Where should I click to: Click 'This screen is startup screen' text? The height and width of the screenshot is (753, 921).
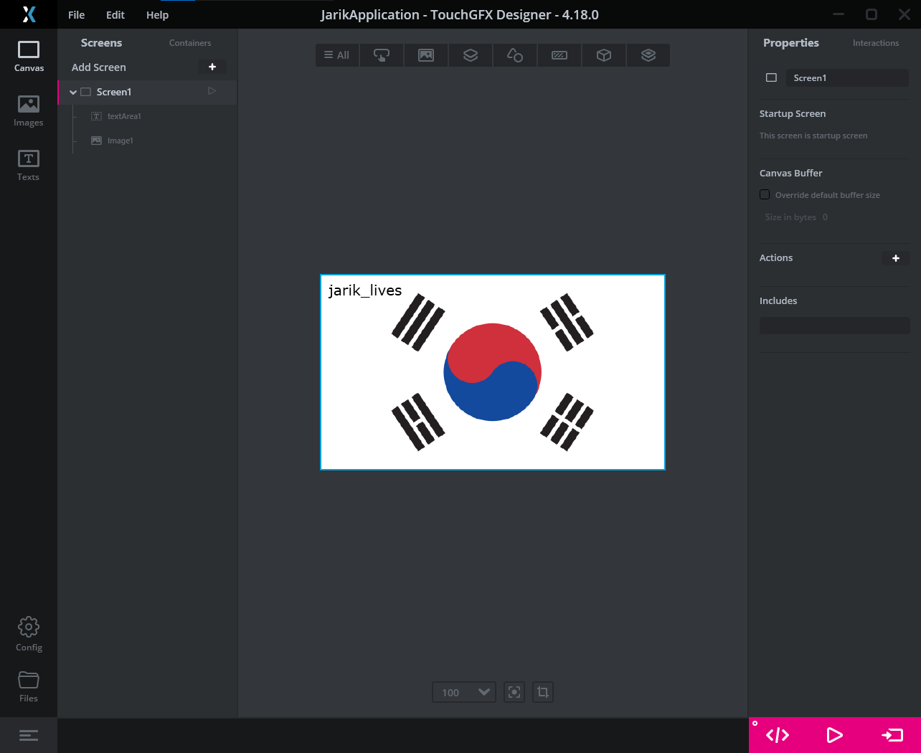click(813, 136)
